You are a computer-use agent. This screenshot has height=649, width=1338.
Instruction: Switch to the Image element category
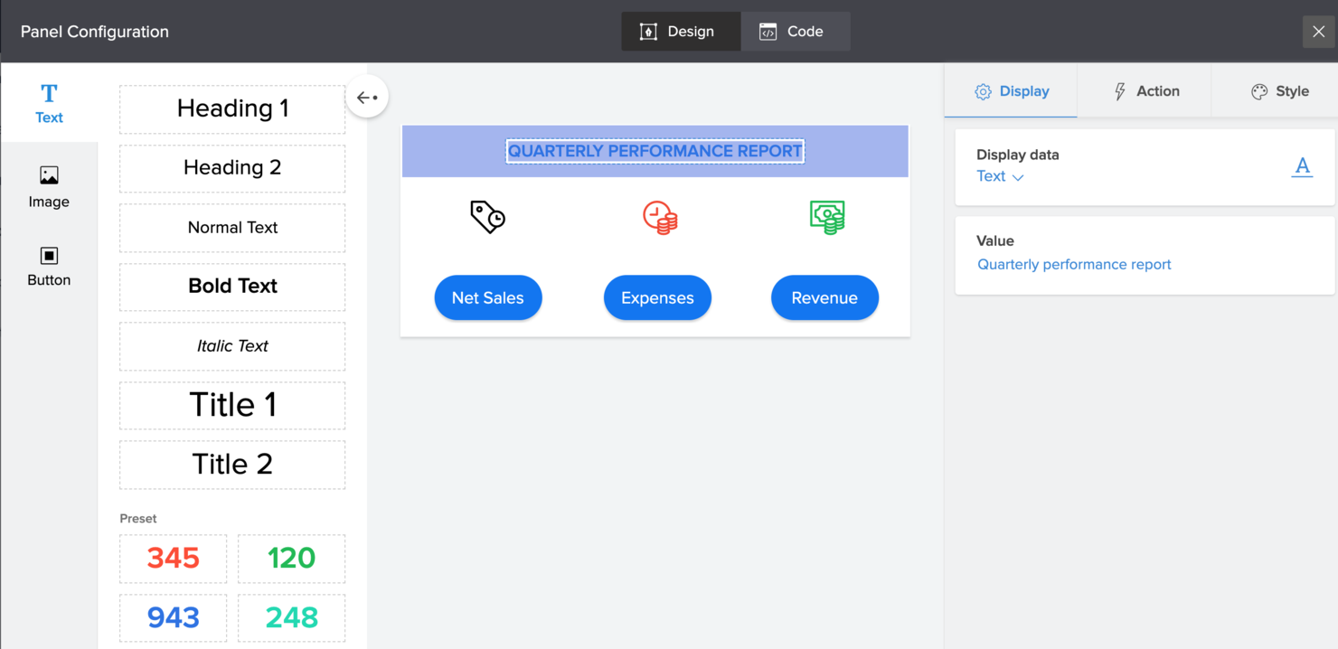point(49,185)
